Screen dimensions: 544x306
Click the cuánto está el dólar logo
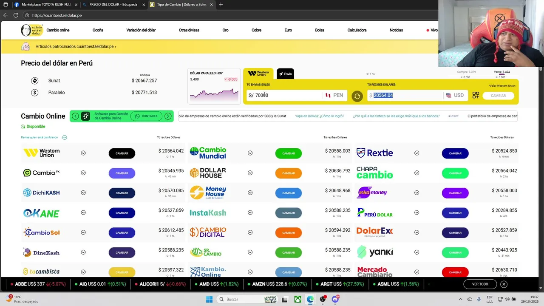click(x=32, y=30)
